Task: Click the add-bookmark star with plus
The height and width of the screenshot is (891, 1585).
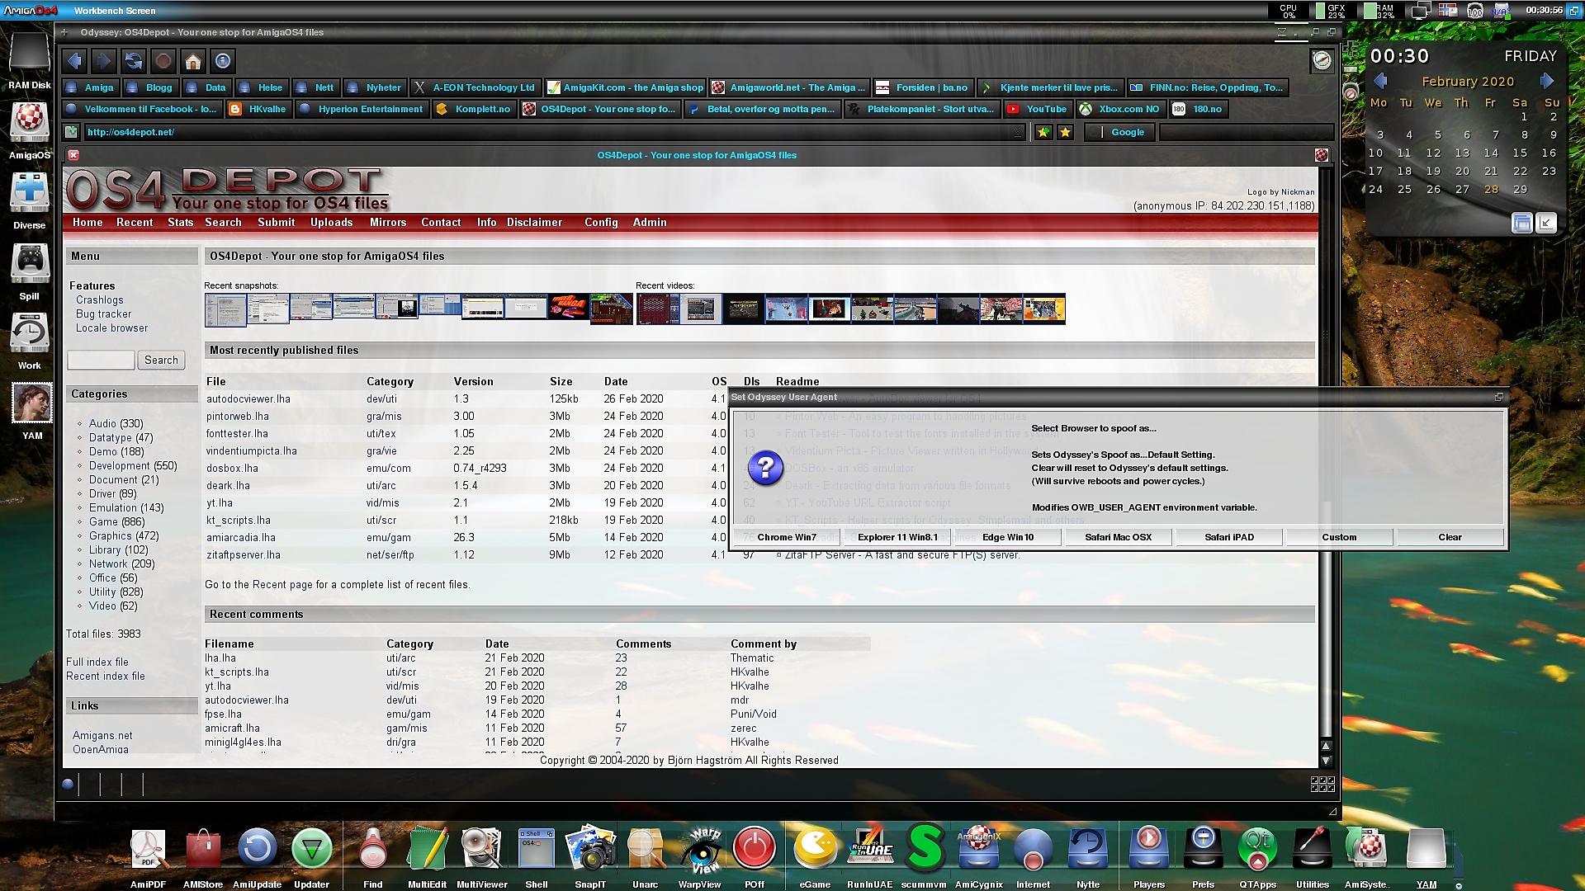Action: (x=1043, y=132)
